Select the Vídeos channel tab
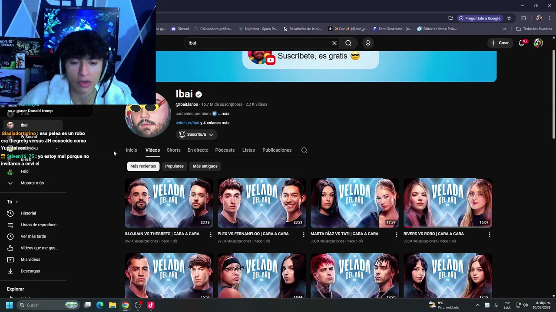This screenshot has width=556, height=312. click(152, 150)
